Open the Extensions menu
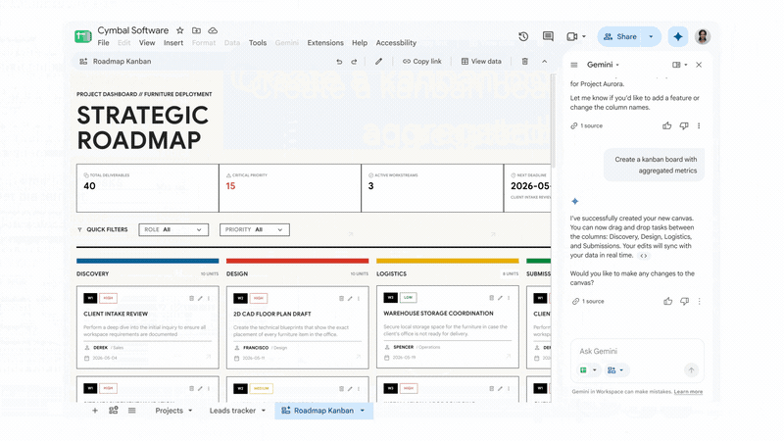The width and height of the screenshot is (784, 441). [x=325, y=43]
